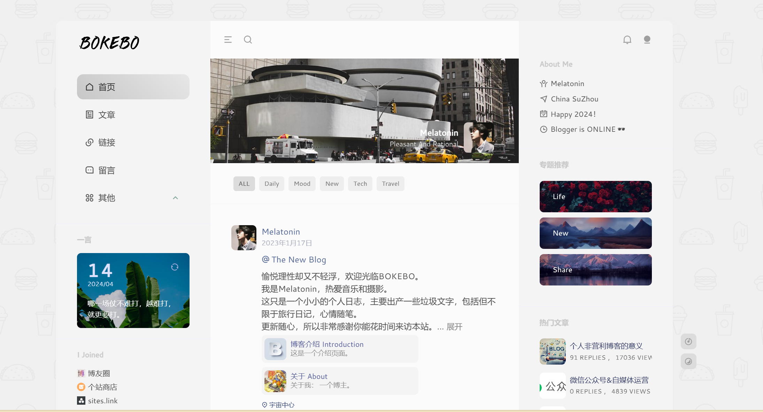Click the 宇宙中心 location pin
This screenshot has height=412, width=763.
click(278, 405)
